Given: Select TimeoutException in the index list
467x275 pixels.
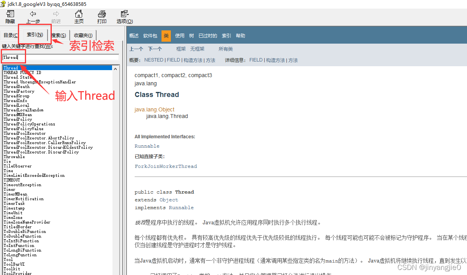Looking at the screenshot, I should coord(23,185).
